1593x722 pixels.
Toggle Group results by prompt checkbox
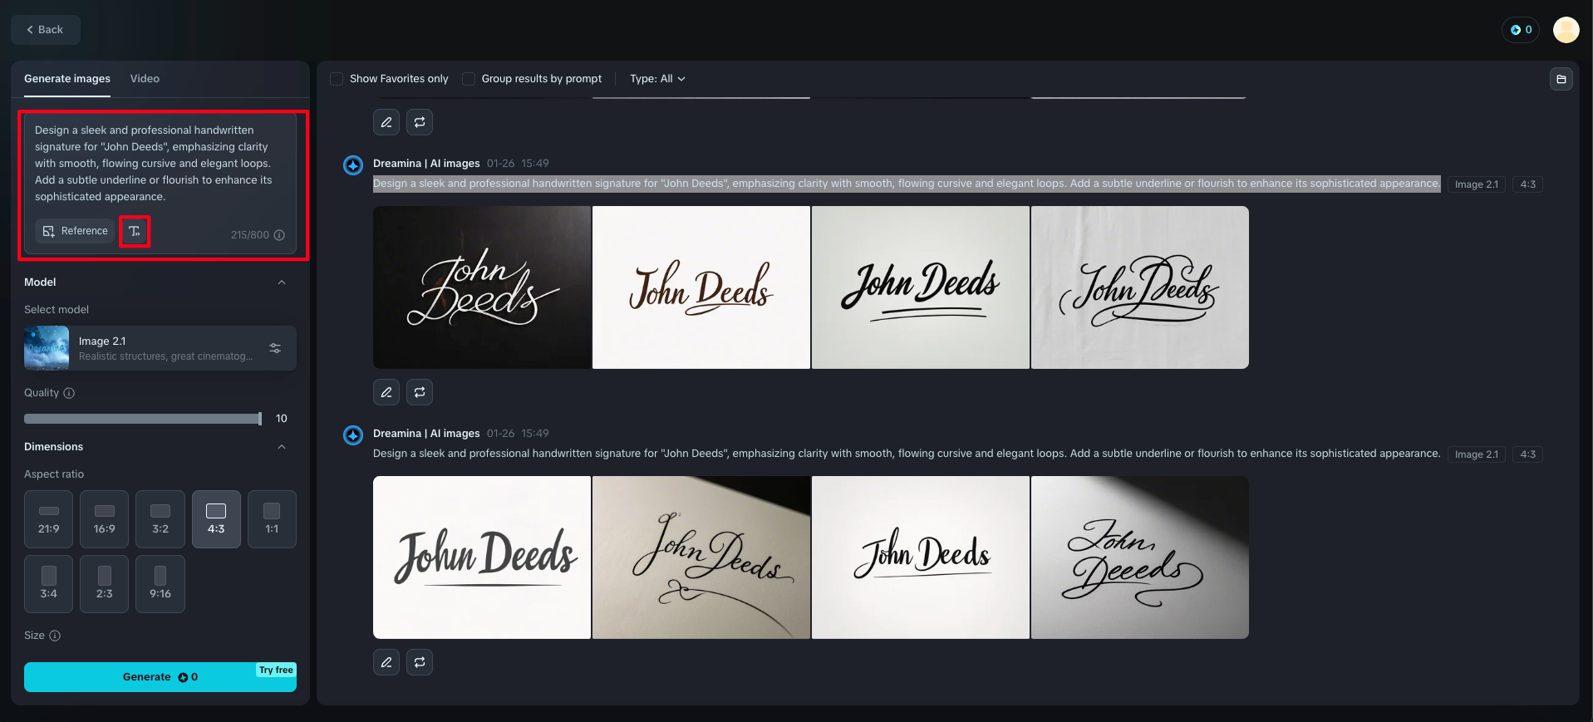[469, 79]
